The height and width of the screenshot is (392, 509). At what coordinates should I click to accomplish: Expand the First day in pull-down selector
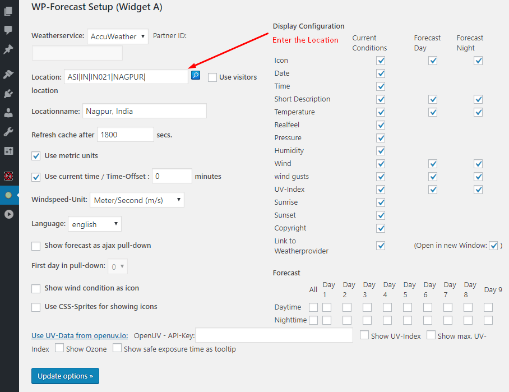(x=117, y=266)
